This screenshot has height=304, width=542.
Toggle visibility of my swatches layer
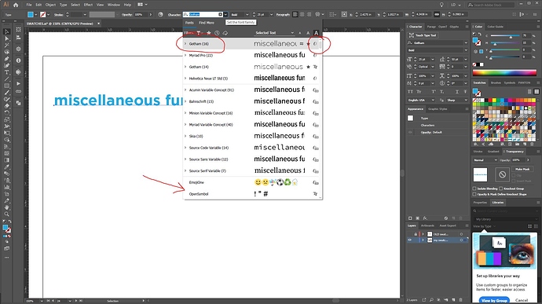coord(409,240)
